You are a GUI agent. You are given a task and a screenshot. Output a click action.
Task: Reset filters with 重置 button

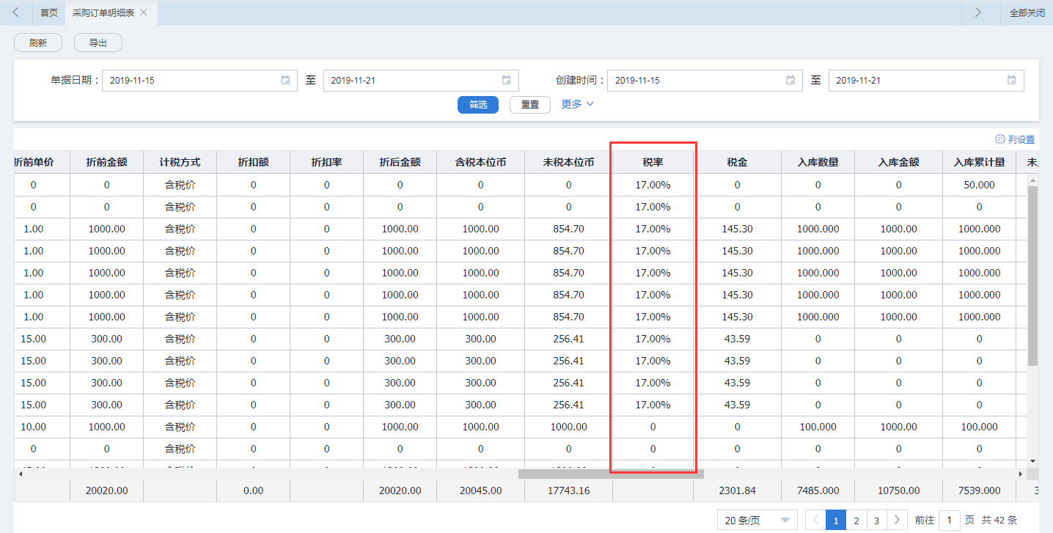point(529,105)
